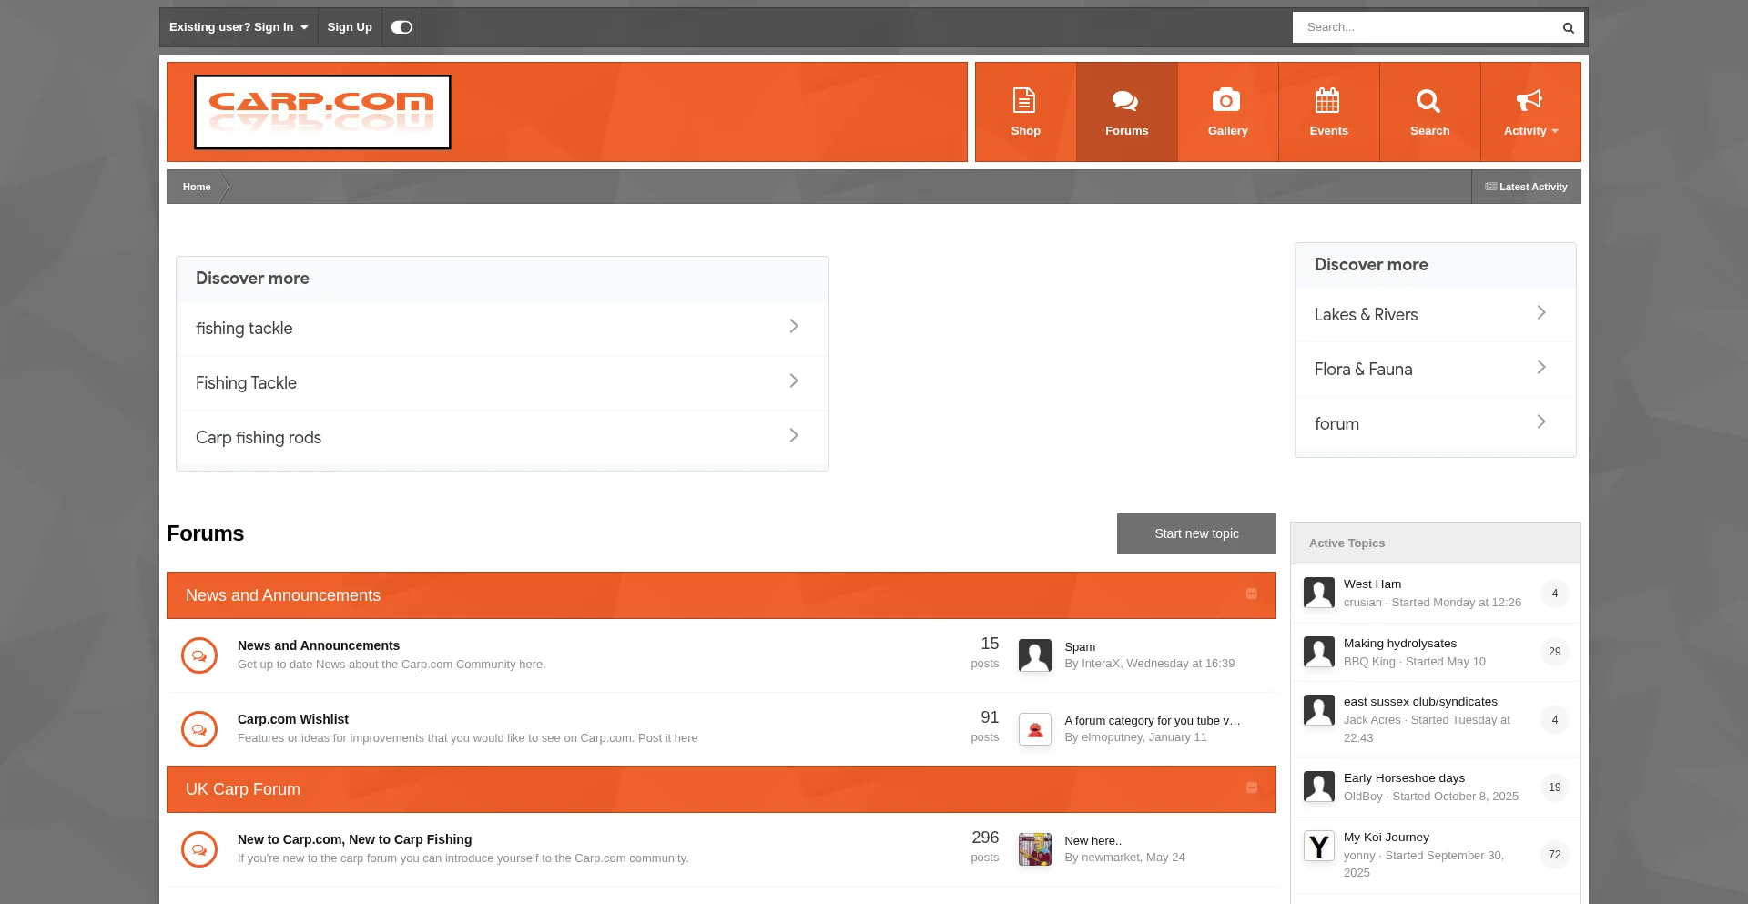1748x904 pixels.
Task: Click the Search magnifier navigation icon
Action: click(1428, 100)
